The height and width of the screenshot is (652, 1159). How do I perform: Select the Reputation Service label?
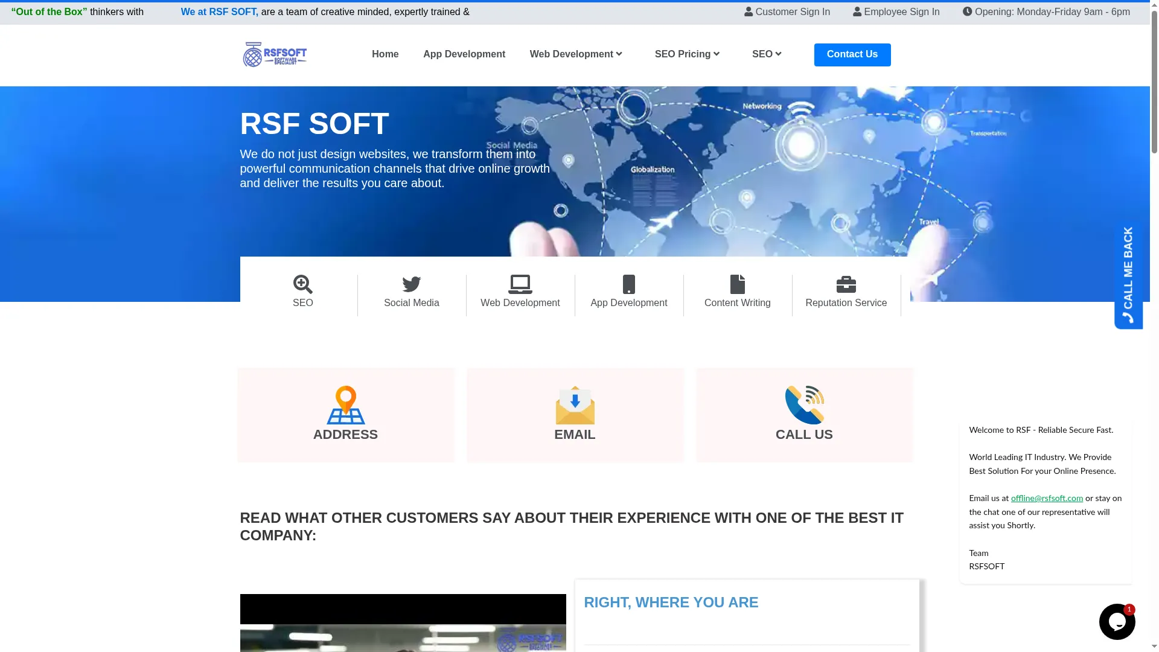point(846,303)
